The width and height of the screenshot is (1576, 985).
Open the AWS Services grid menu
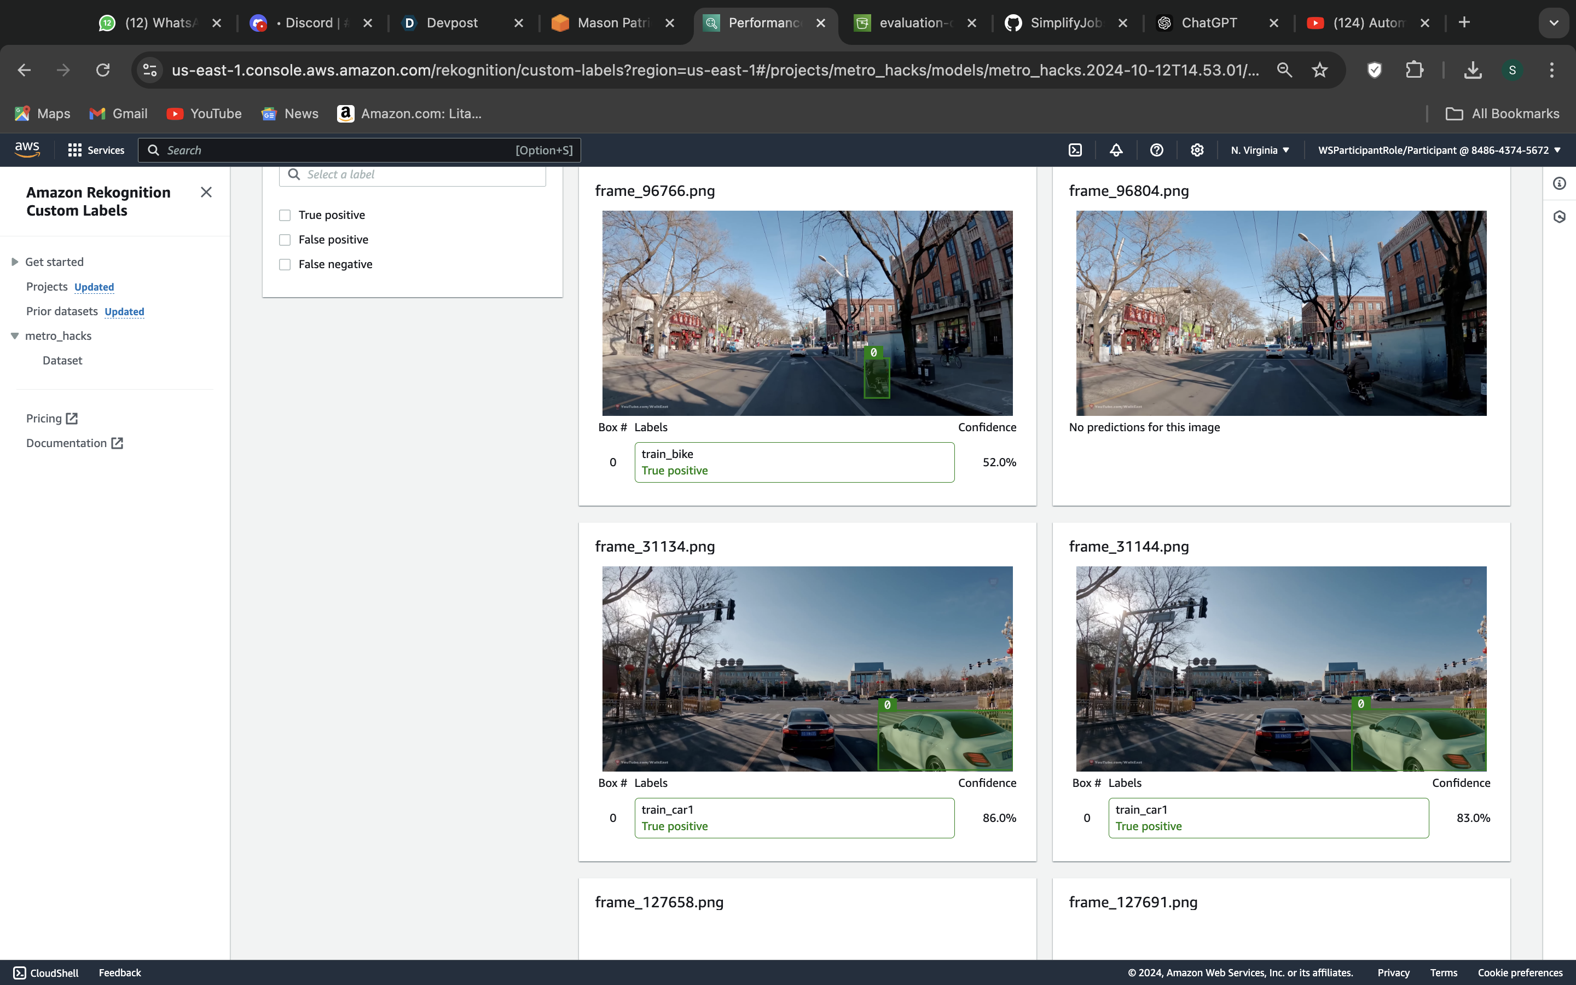pos(96,150)
